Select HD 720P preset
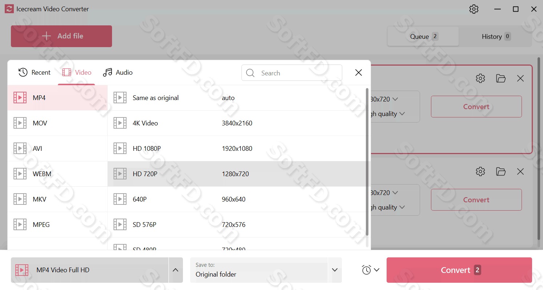 [x=236, y=174]
